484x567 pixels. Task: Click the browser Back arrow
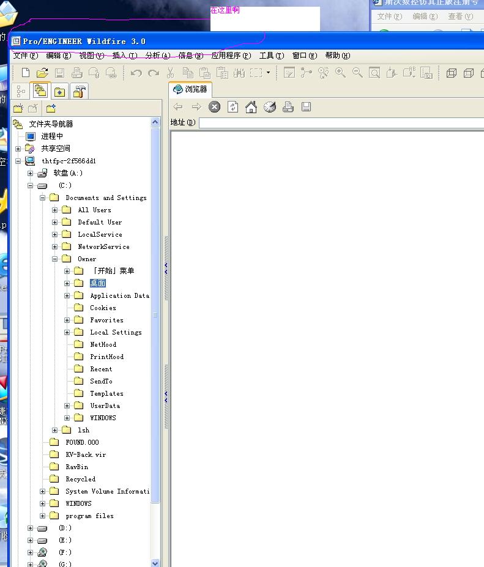click(177, 107)
